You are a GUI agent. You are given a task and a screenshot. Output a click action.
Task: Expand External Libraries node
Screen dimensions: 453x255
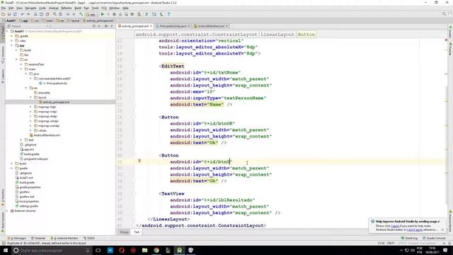(x=7, y=211)
